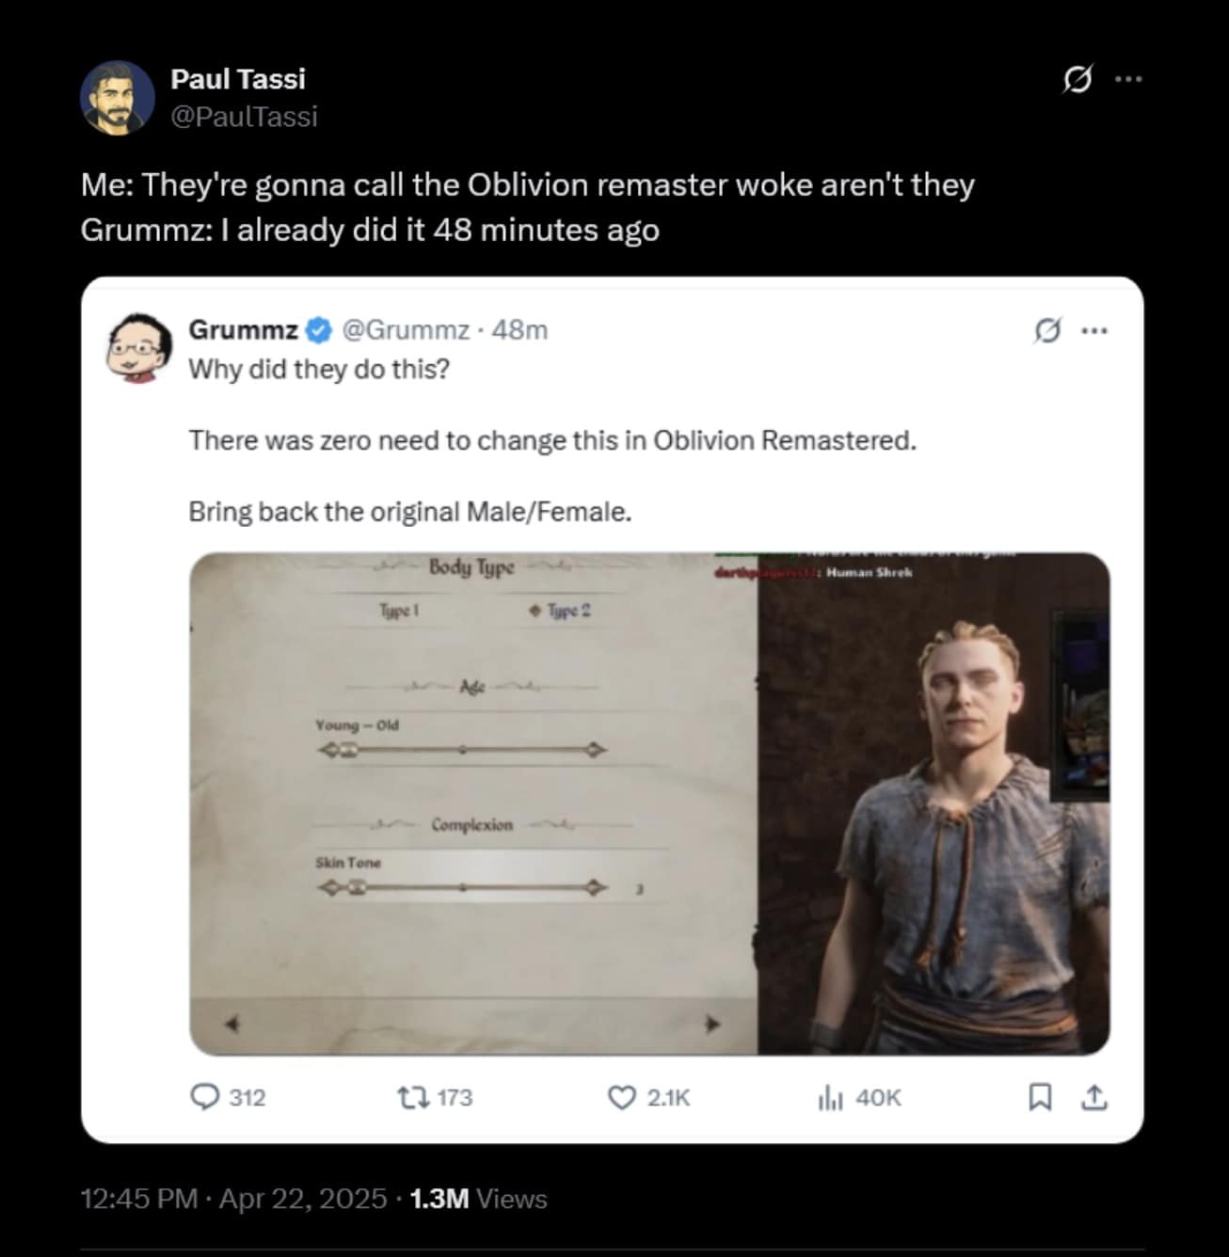Click the Grok icon on Paul Tassi's post
Screen dimensions: 1229x1257
[x=1077, y=80]
